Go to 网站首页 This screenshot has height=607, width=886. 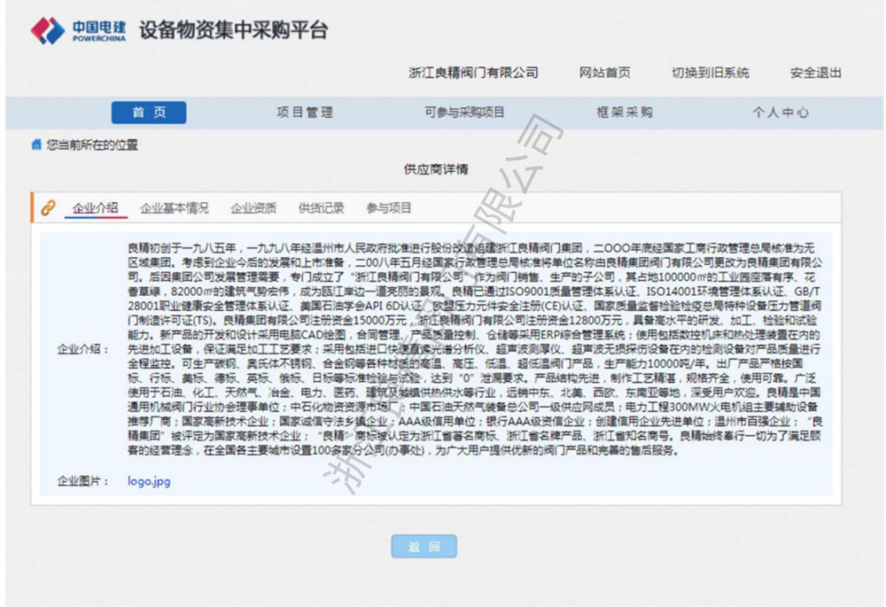[x=605, y=73]
